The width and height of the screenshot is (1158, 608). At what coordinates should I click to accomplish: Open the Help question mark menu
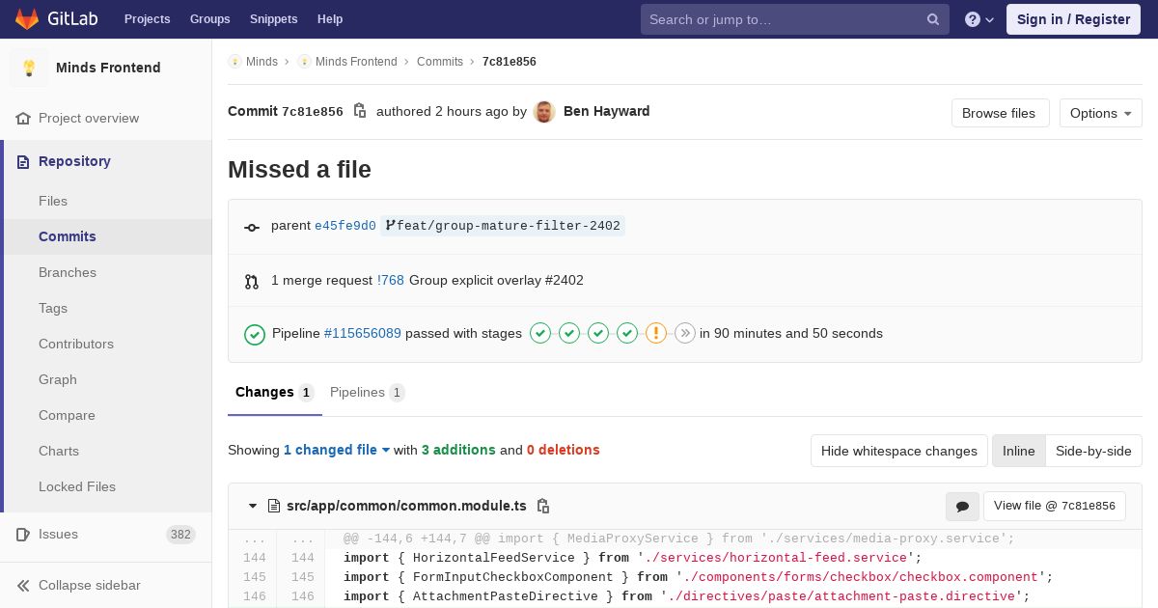point(979,19)
